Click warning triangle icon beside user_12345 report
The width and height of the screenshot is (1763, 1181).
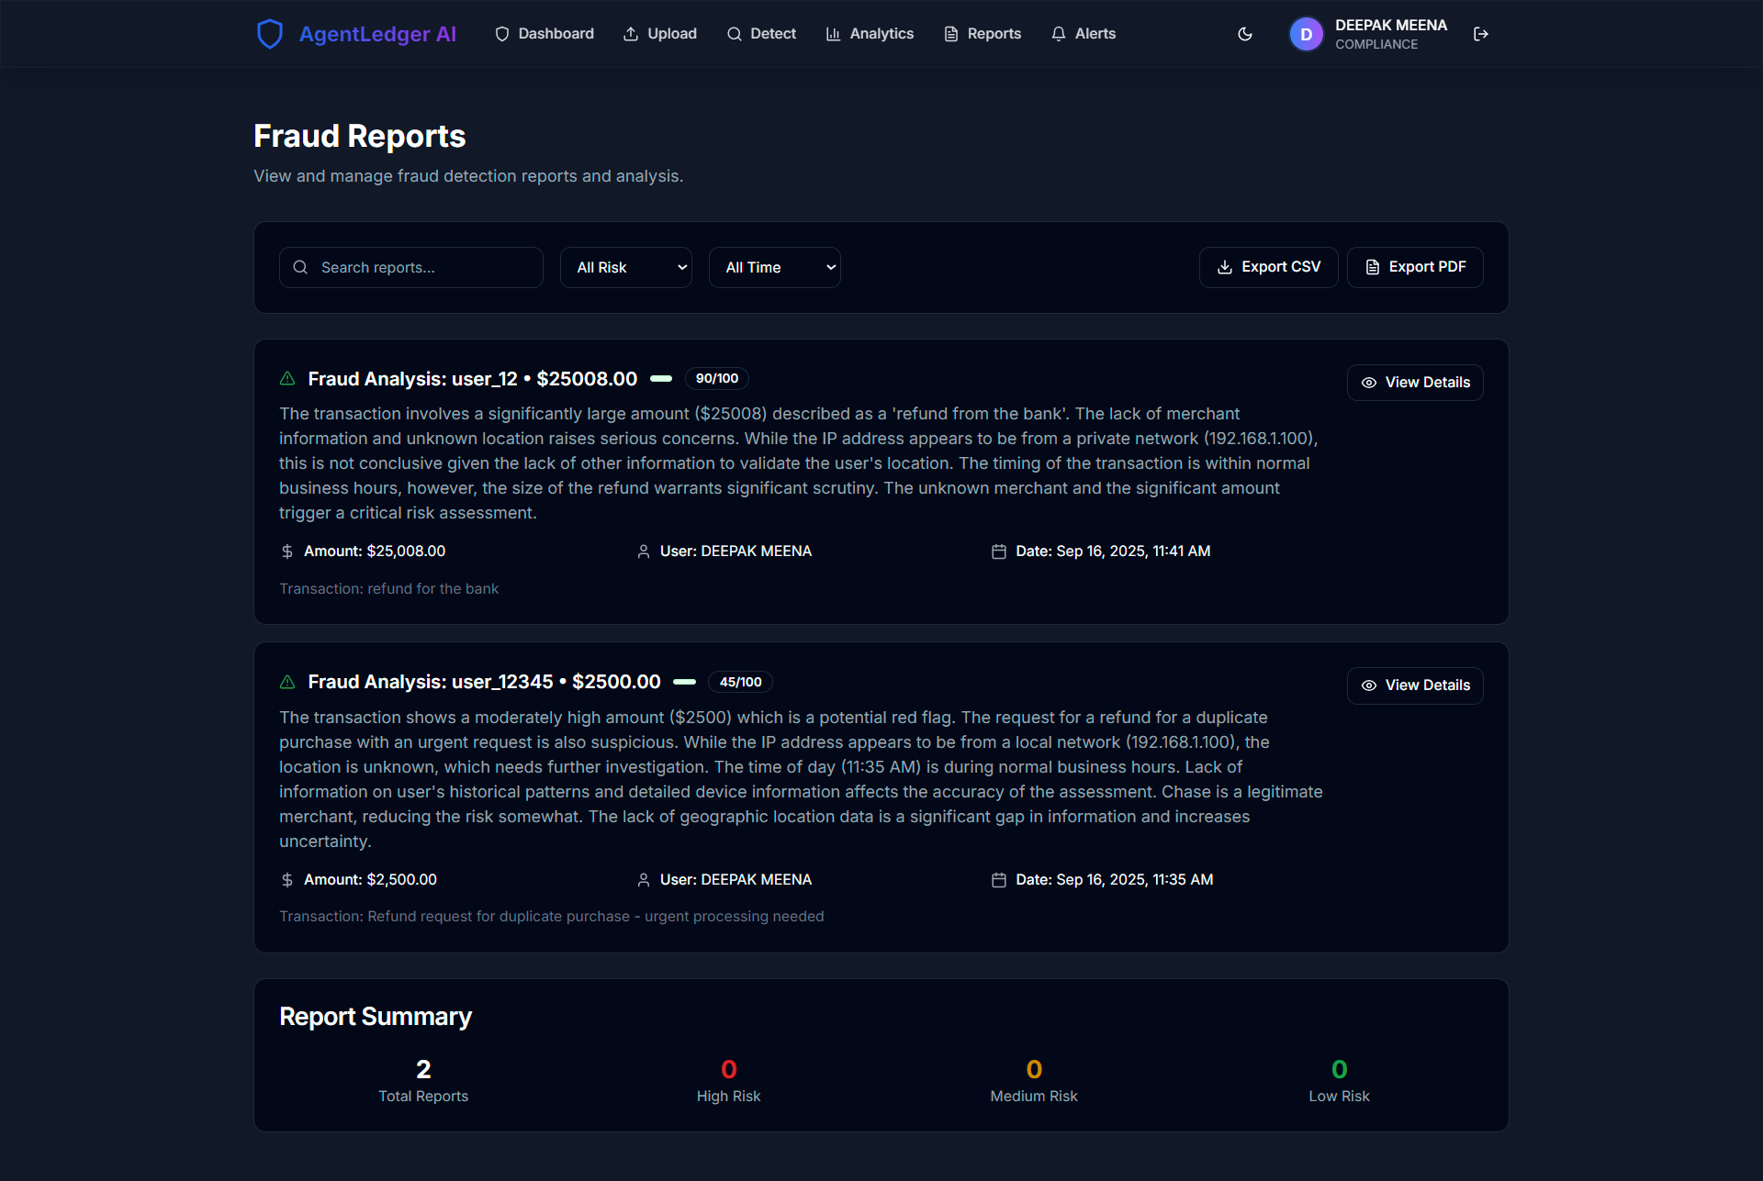(287, 682)
